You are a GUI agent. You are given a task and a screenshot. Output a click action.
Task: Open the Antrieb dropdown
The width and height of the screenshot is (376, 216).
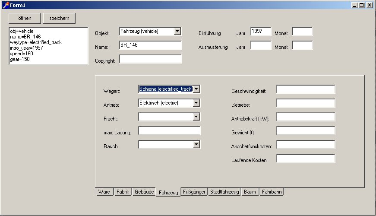pos(196,103)
